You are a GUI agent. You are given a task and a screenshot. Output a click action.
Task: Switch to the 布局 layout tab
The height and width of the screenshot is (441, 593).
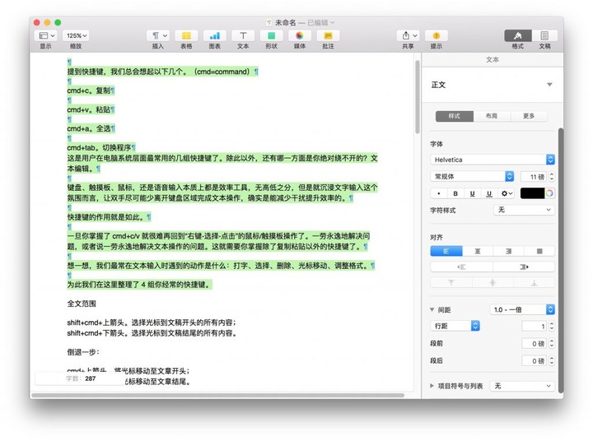(x=492, y=116)
